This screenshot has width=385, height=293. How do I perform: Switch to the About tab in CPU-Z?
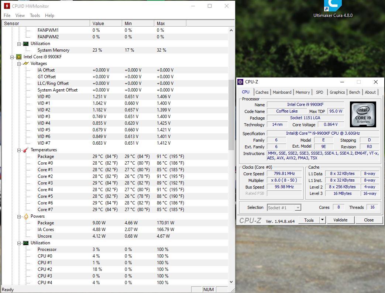(370, 92)
